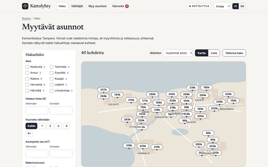Screen dimensions: 268x167
Task: Click the 210k map marker
Action: click(157, 147)
